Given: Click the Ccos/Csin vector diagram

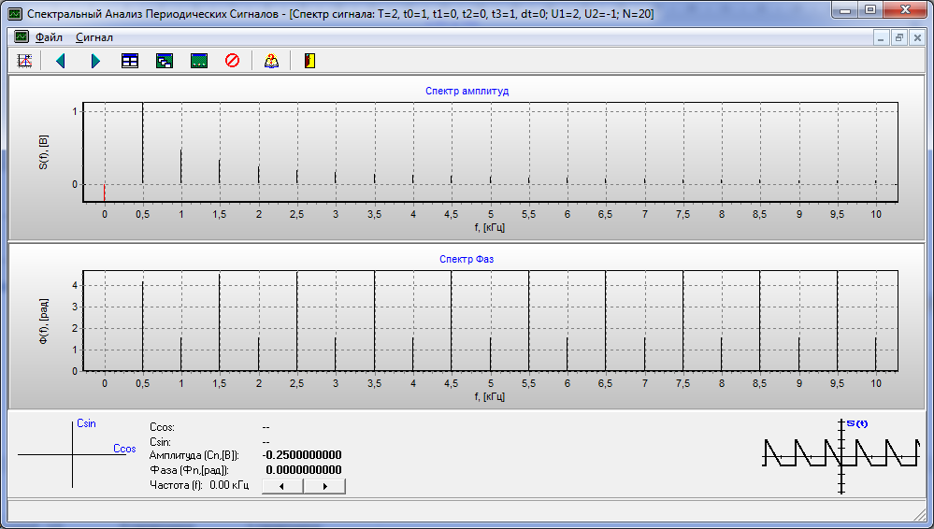Looking at the screenshot, I should (x=73, y=454).
